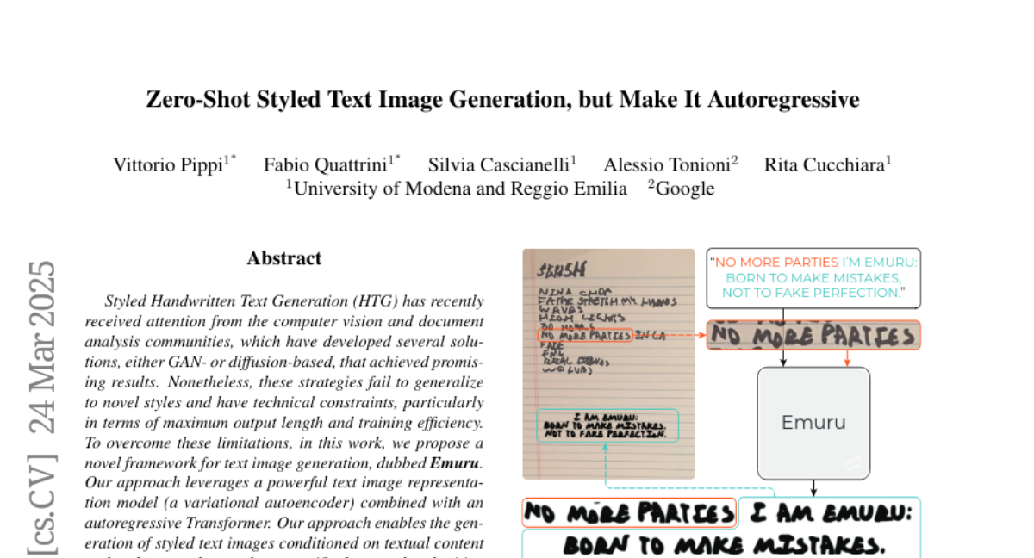Image resolution: width=1034 pixels, height=558 pixels.
Task: Click author name Fabio Quattrini
Action: (x=326, y=164)
